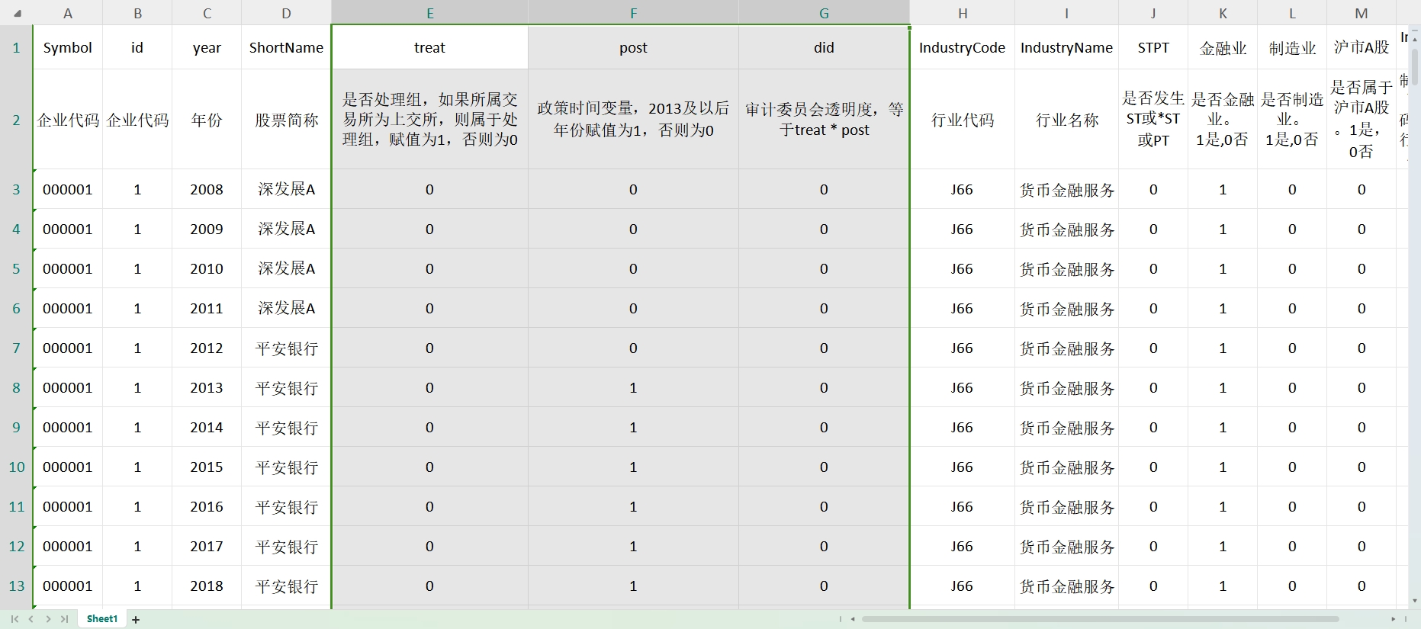Click the "是否处理组" description cell under treat

point(430,119)
